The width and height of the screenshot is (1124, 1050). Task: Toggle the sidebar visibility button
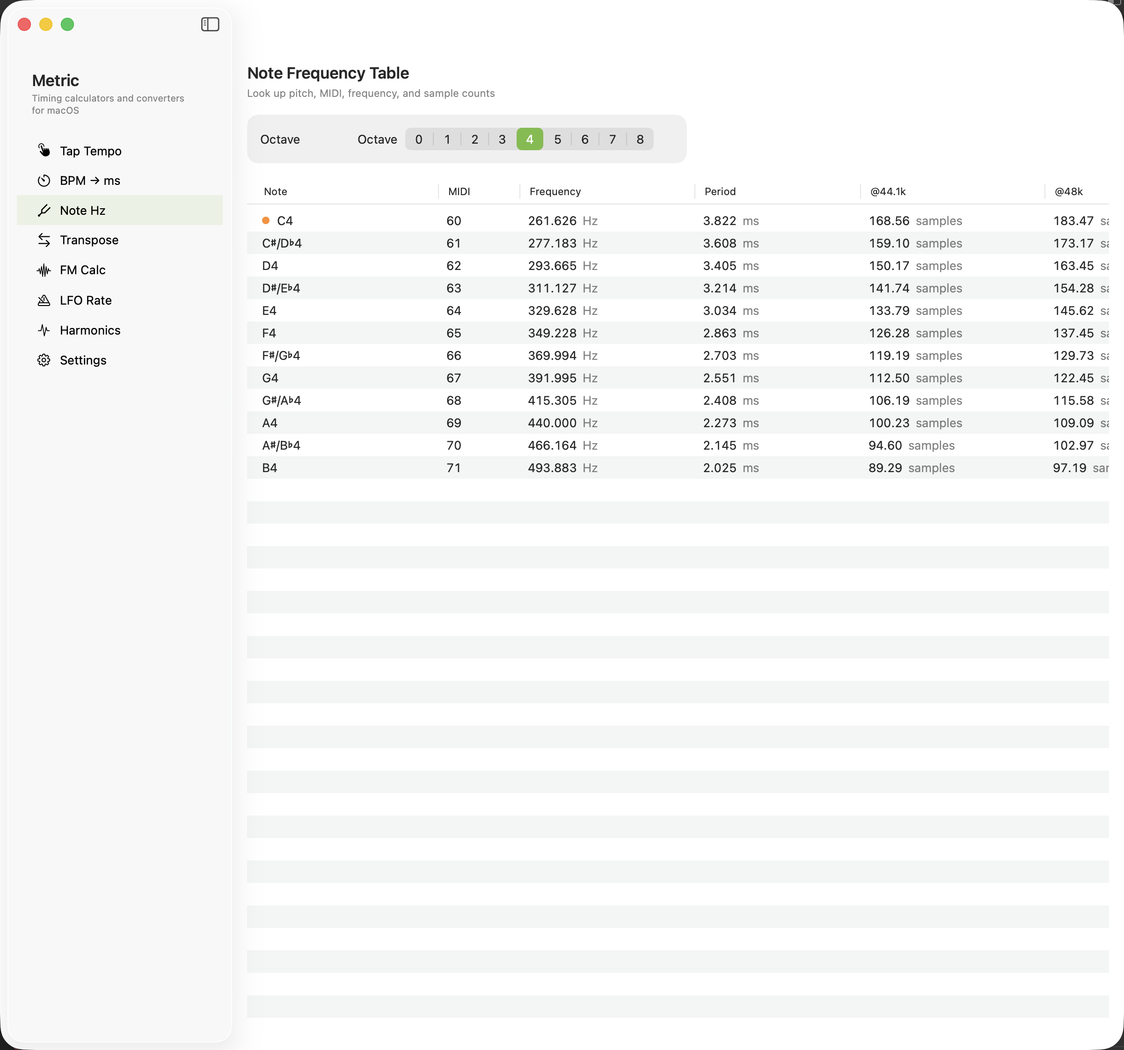point(210,24)
